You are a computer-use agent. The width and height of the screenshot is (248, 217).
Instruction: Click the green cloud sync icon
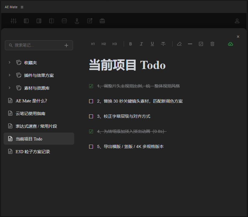pyautogui.click(x=230, y=44)
